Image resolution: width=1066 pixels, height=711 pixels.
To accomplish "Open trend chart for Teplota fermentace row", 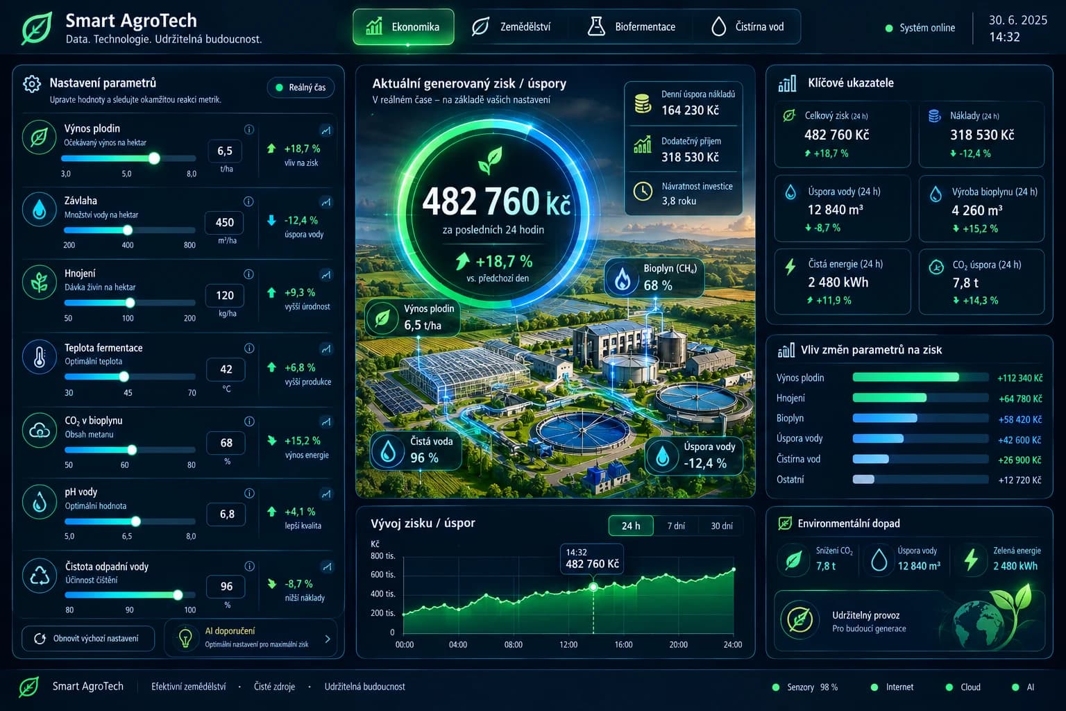I will tap(326, 349).
